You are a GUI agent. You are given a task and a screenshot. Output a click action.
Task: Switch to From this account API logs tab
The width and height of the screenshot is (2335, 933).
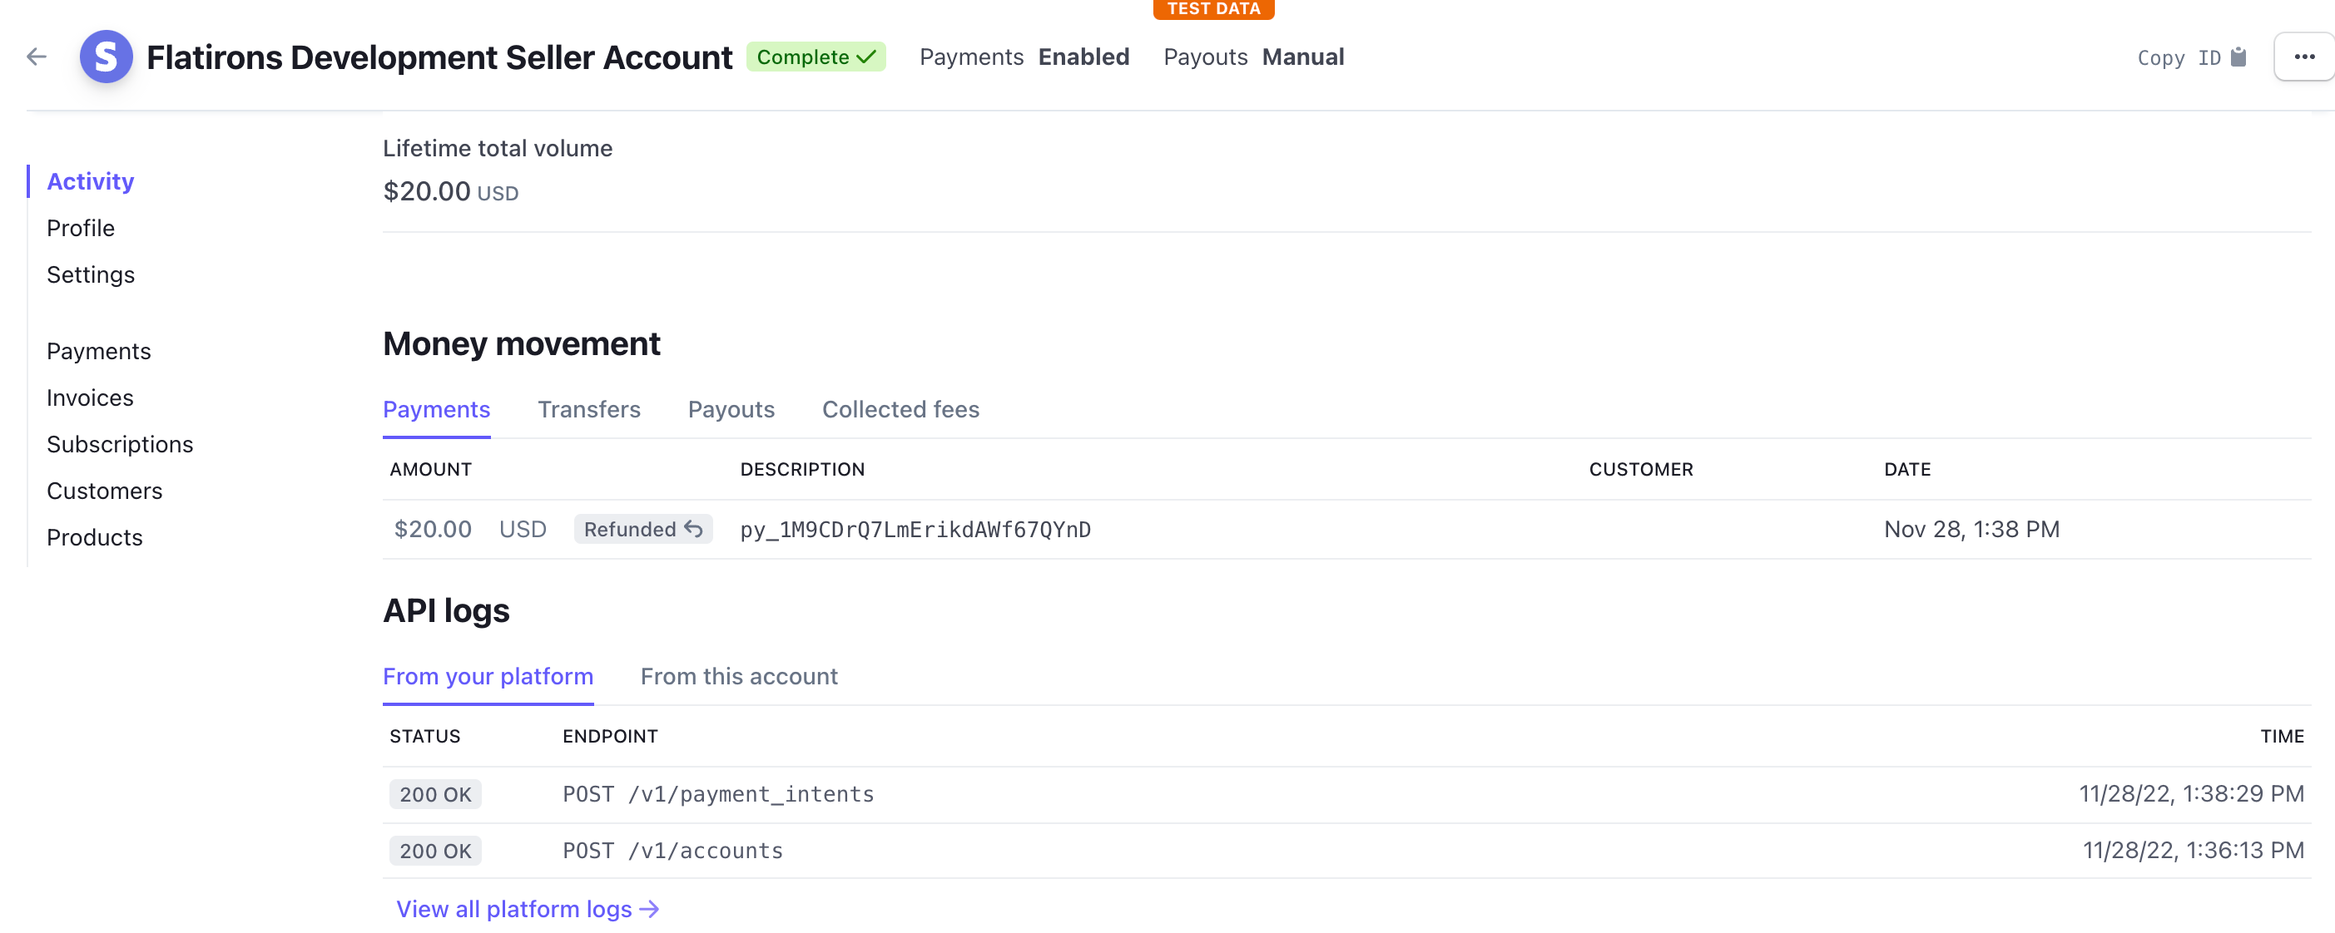tap(739, 675)
